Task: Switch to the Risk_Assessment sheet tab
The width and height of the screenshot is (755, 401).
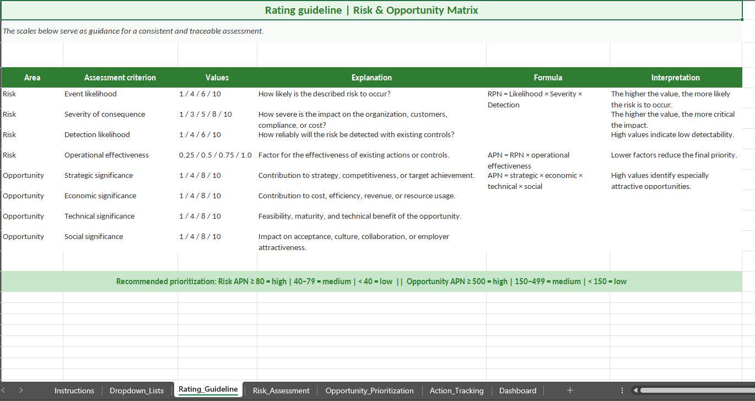Action: point(281,390)
